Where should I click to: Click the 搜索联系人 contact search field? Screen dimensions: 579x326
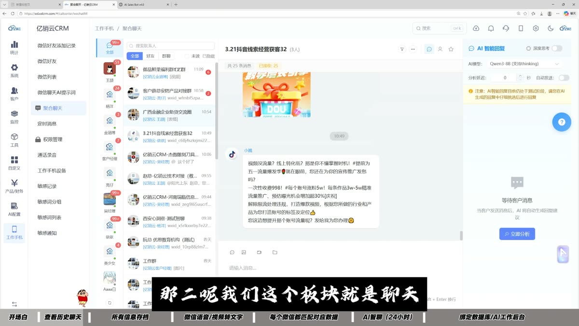tap(171, 46)
